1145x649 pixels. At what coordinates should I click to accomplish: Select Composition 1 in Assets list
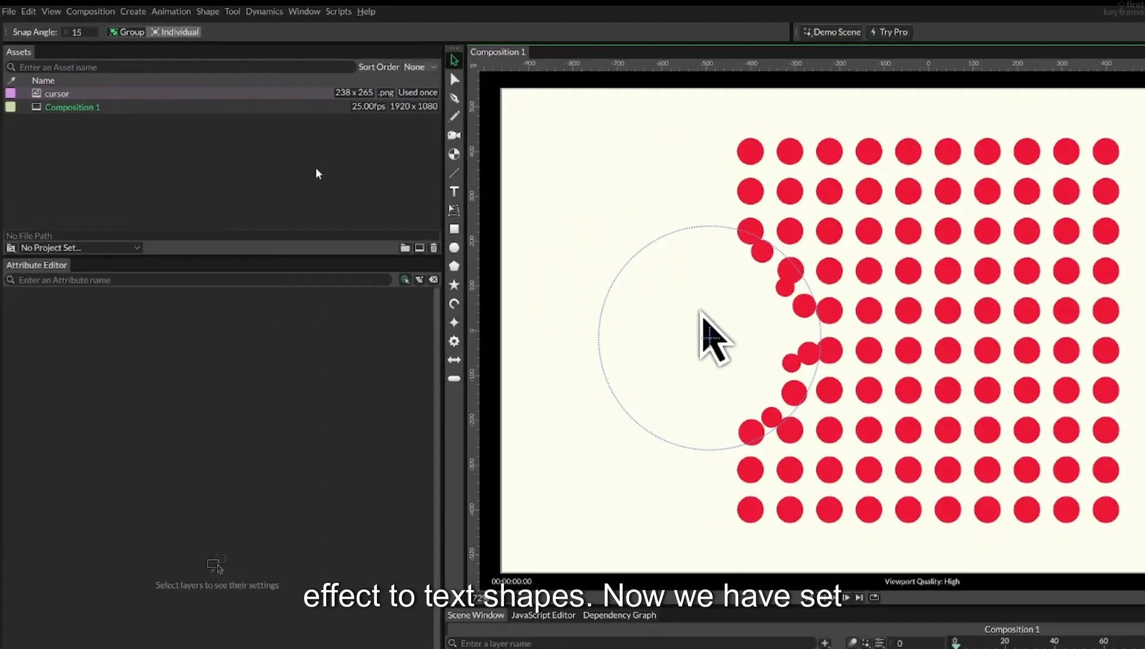222,107
